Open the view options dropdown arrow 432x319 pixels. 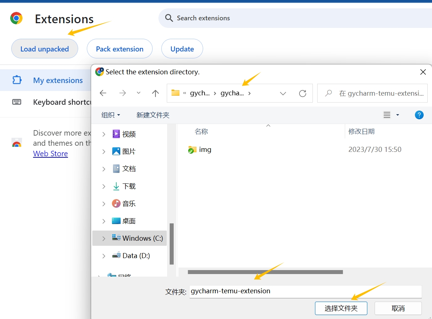tap(397, 115)
